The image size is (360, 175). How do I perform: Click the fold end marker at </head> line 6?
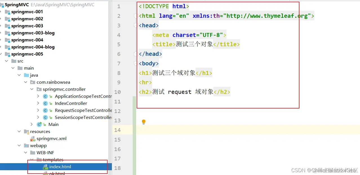pos(136,54)
